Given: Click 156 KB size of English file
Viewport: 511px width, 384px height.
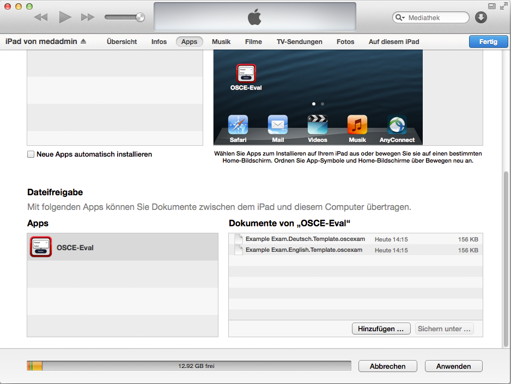Looking at the screenshot, I should (468, 250).
